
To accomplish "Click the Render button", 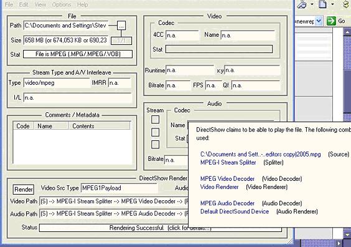I will [24, 190].
